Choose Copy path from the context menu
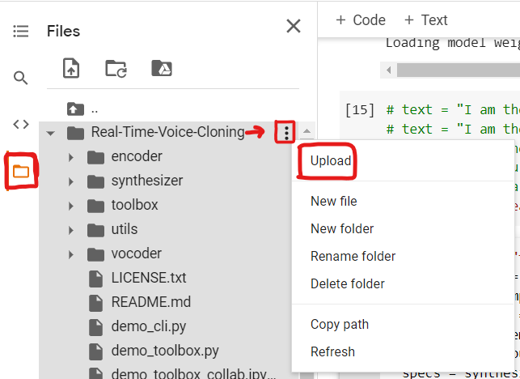 [340, 325]
